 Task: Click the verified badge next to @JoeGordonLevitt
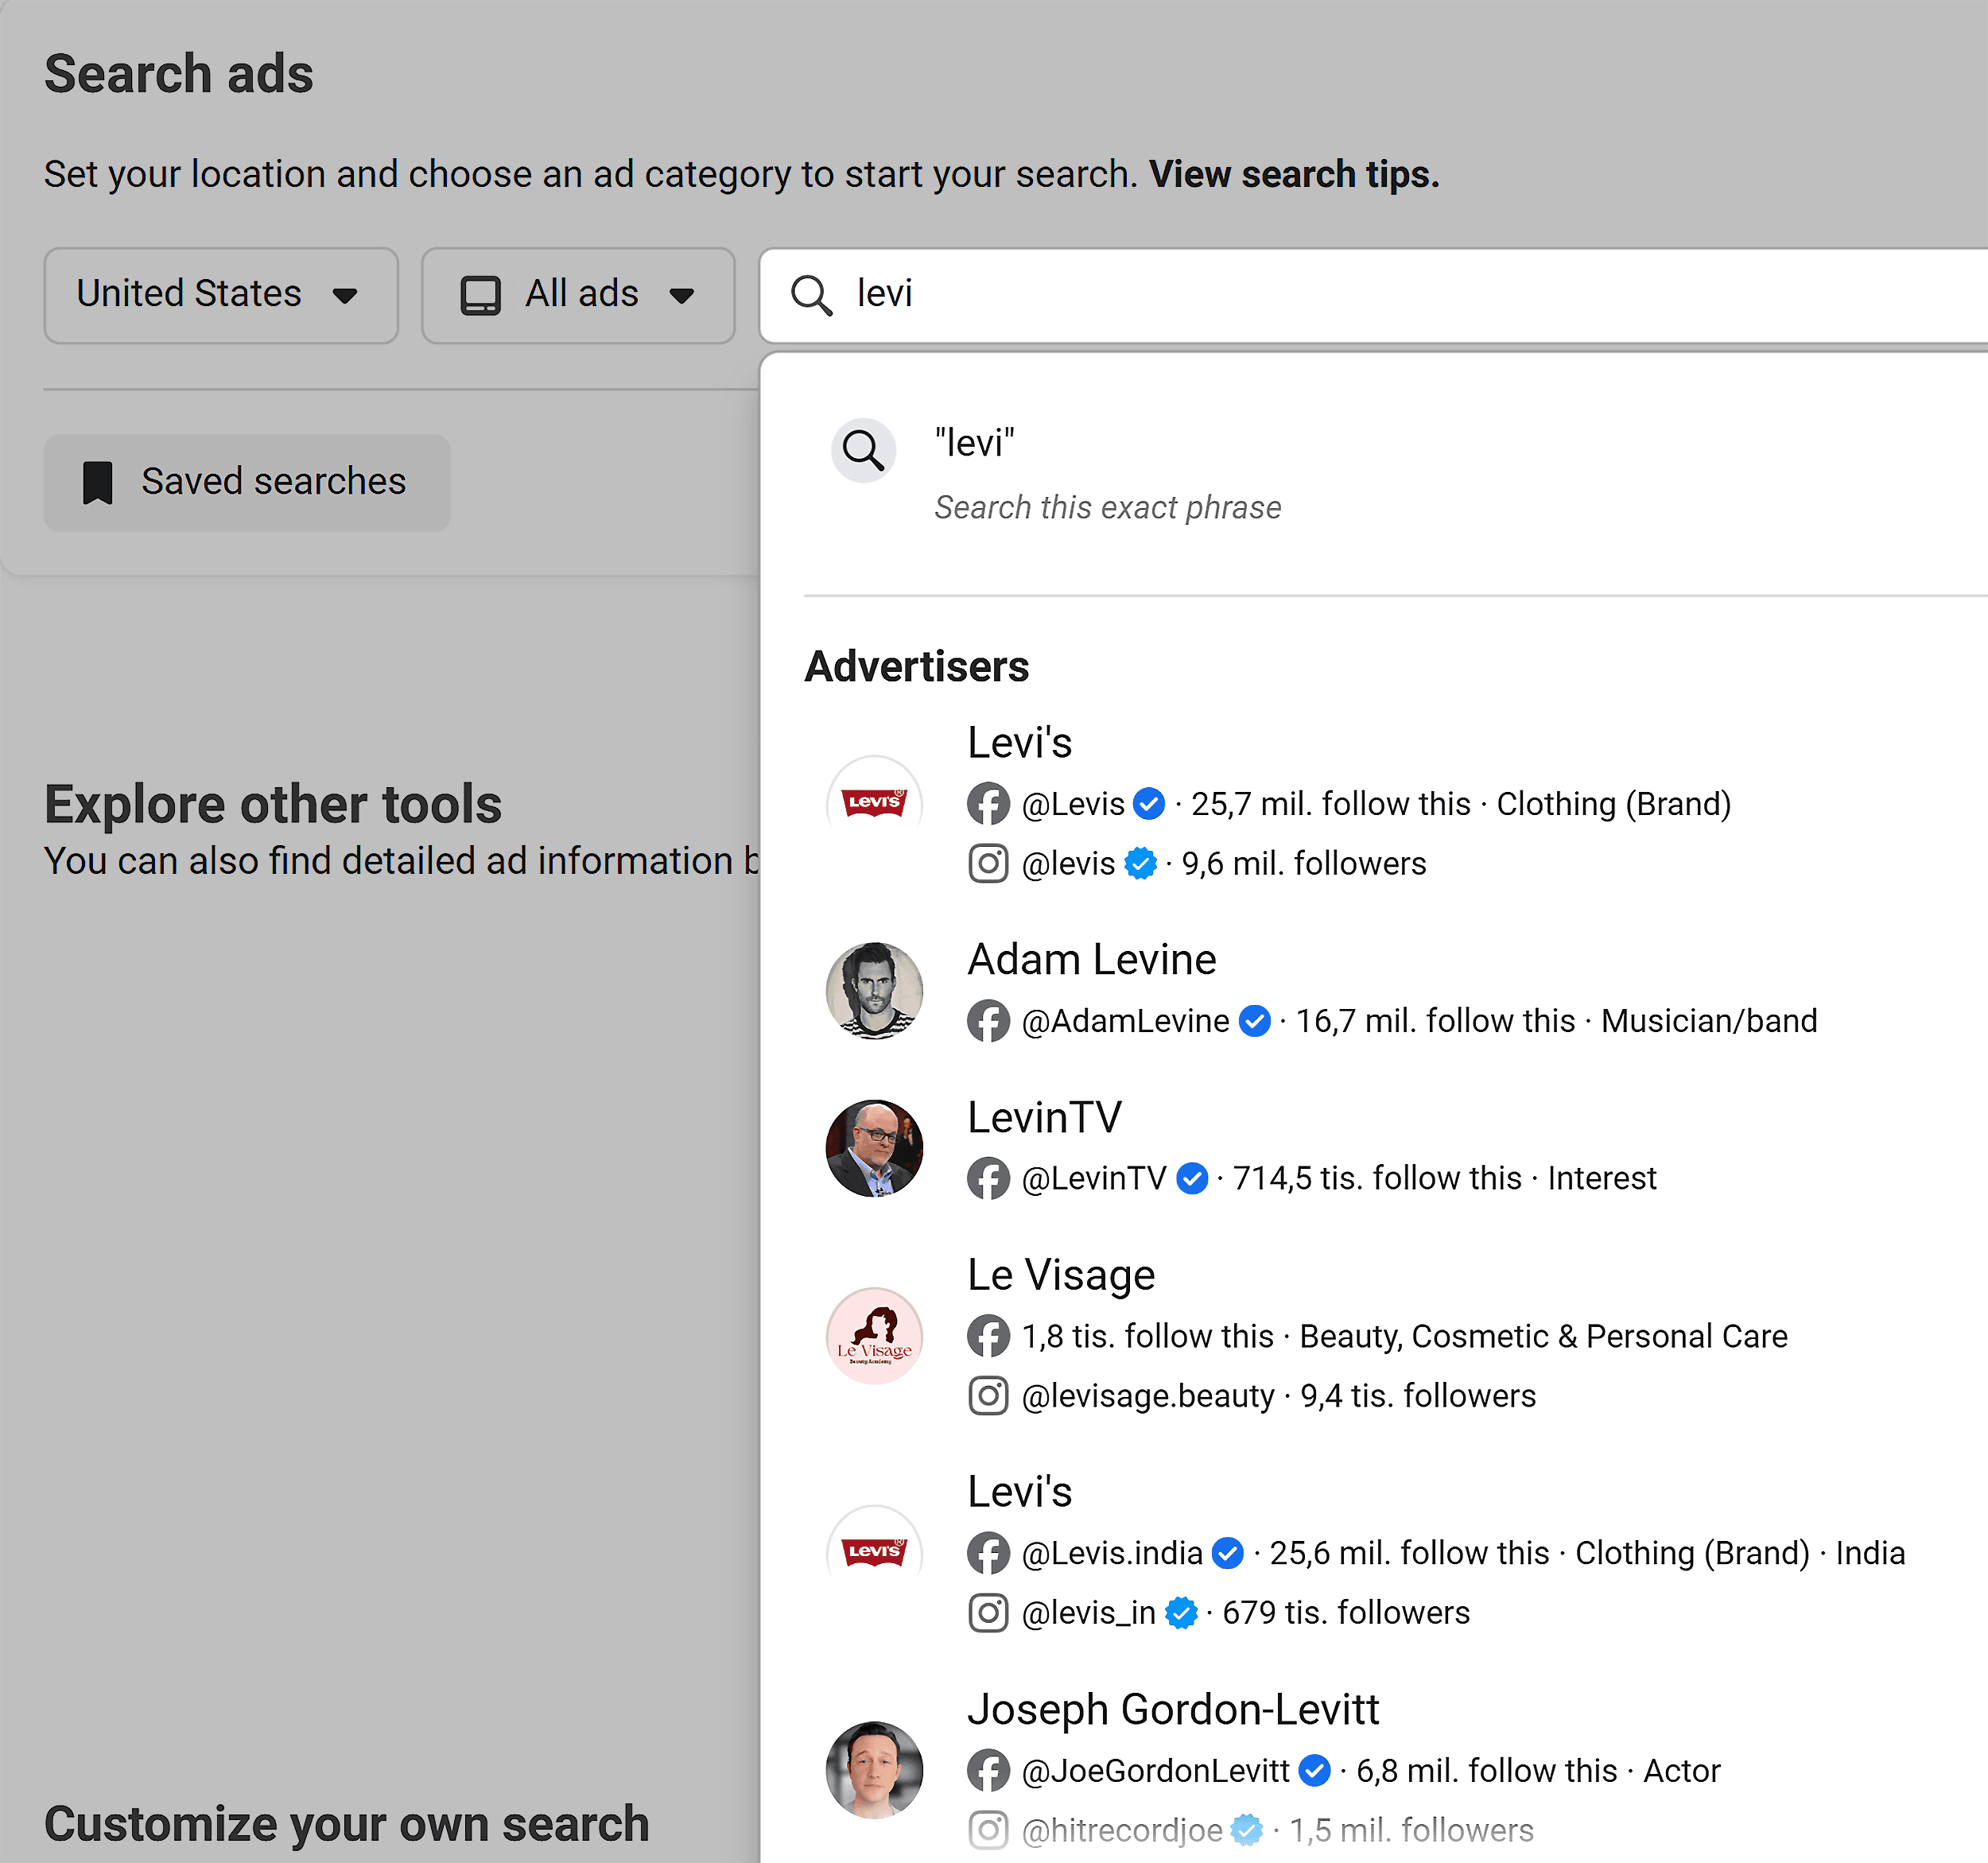(1314, 1771)
